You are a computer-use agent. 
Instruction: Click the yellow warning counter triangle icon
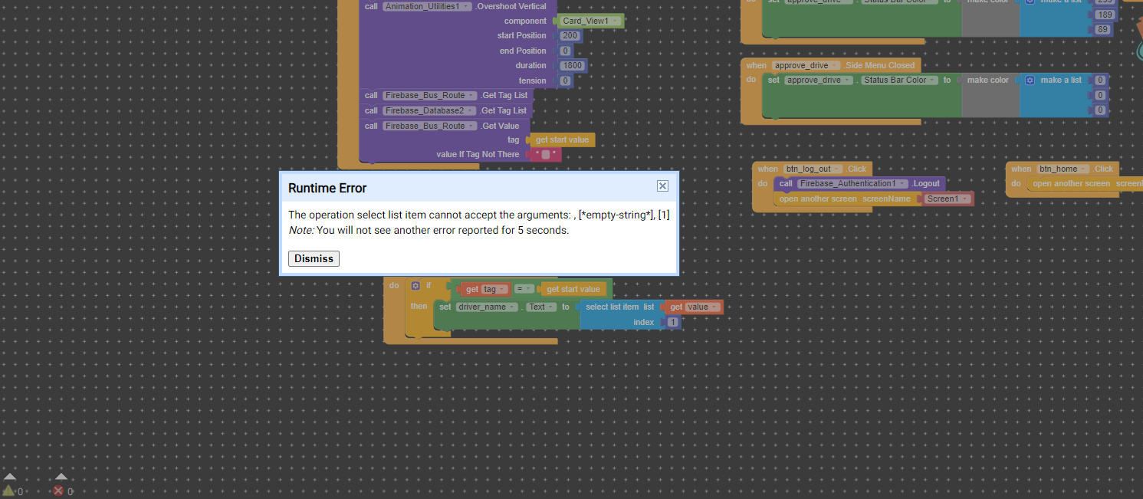pyautogui.click(x=8, y=491)
